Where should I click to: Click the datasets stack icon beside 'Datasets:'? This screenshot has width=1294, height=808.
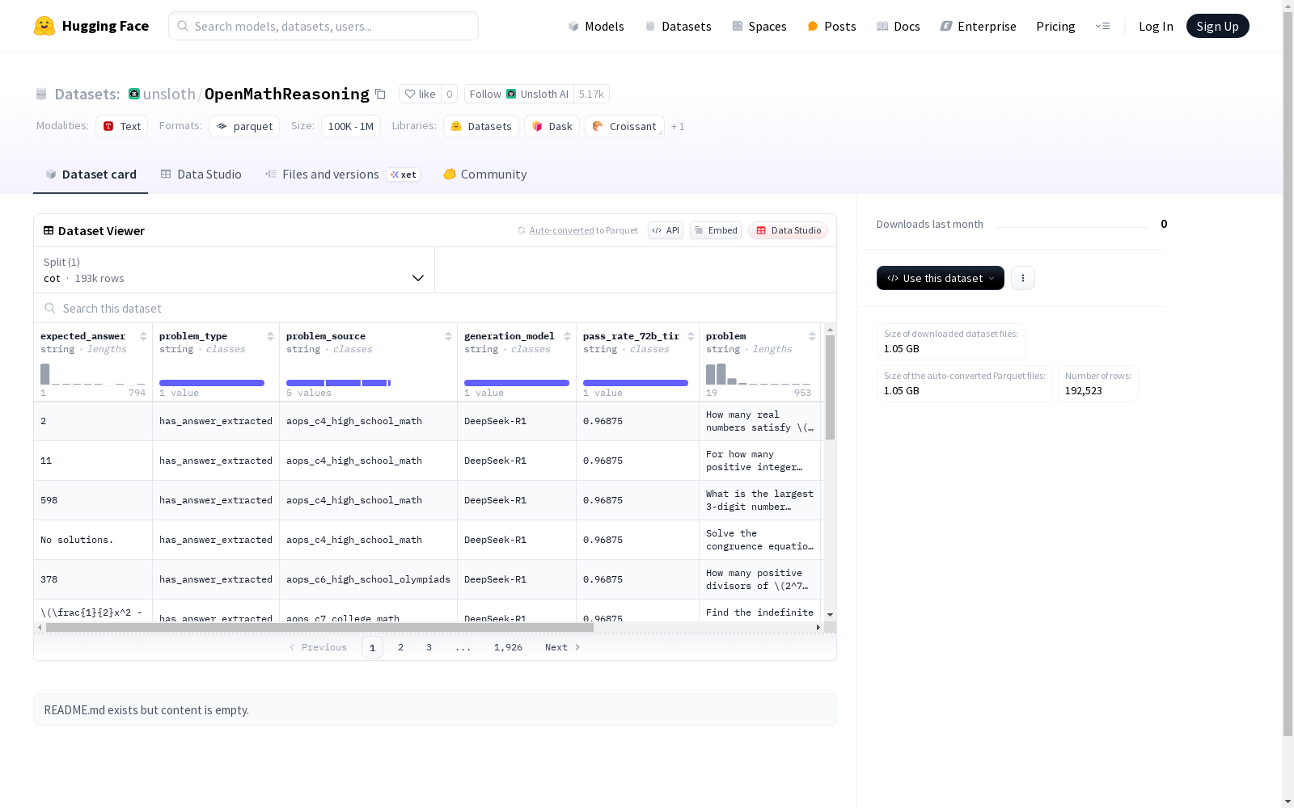point(41,95)
